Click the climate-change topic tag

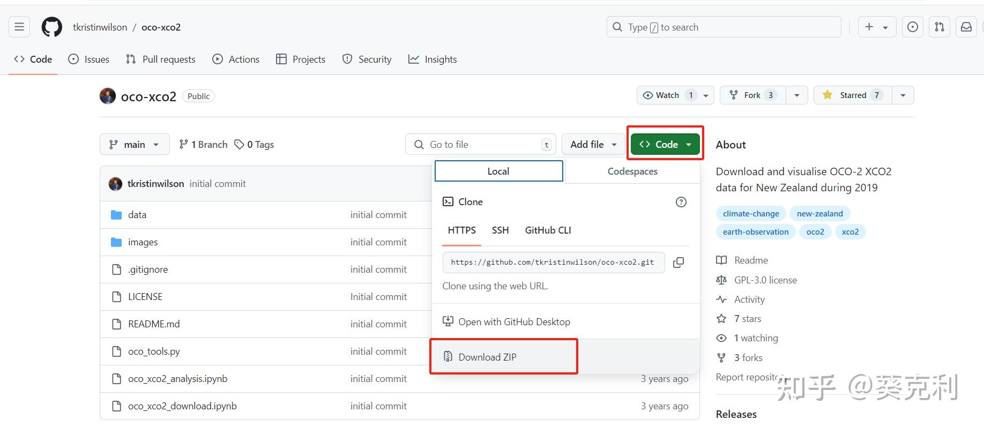[x=751, y=214]
